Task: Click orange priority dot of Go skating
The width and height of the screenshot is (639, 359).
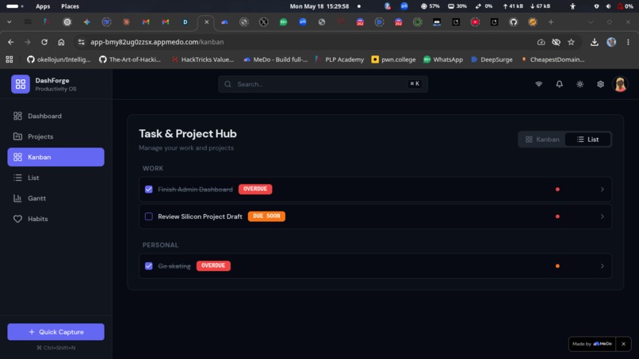Action: point(557,265)
